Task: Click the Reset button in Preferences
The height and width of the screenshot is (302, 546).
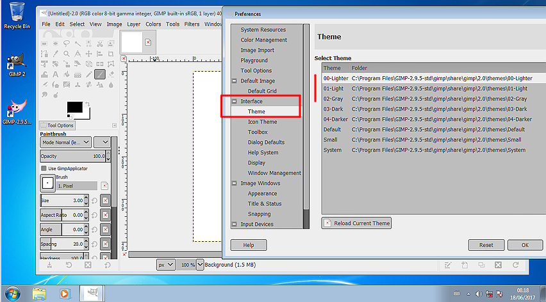Action: pos(486,245)
